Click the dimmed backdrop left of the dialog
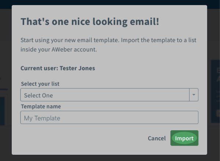220x161 pixels. [5, 44]
